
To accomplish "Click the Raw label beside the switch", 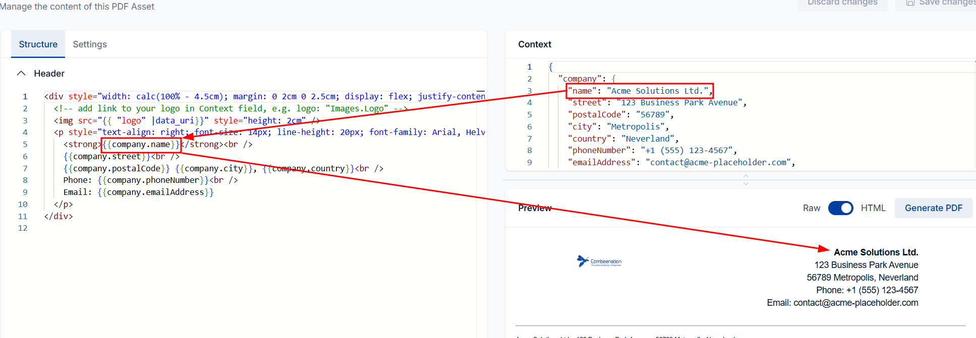I will [812, 208].
